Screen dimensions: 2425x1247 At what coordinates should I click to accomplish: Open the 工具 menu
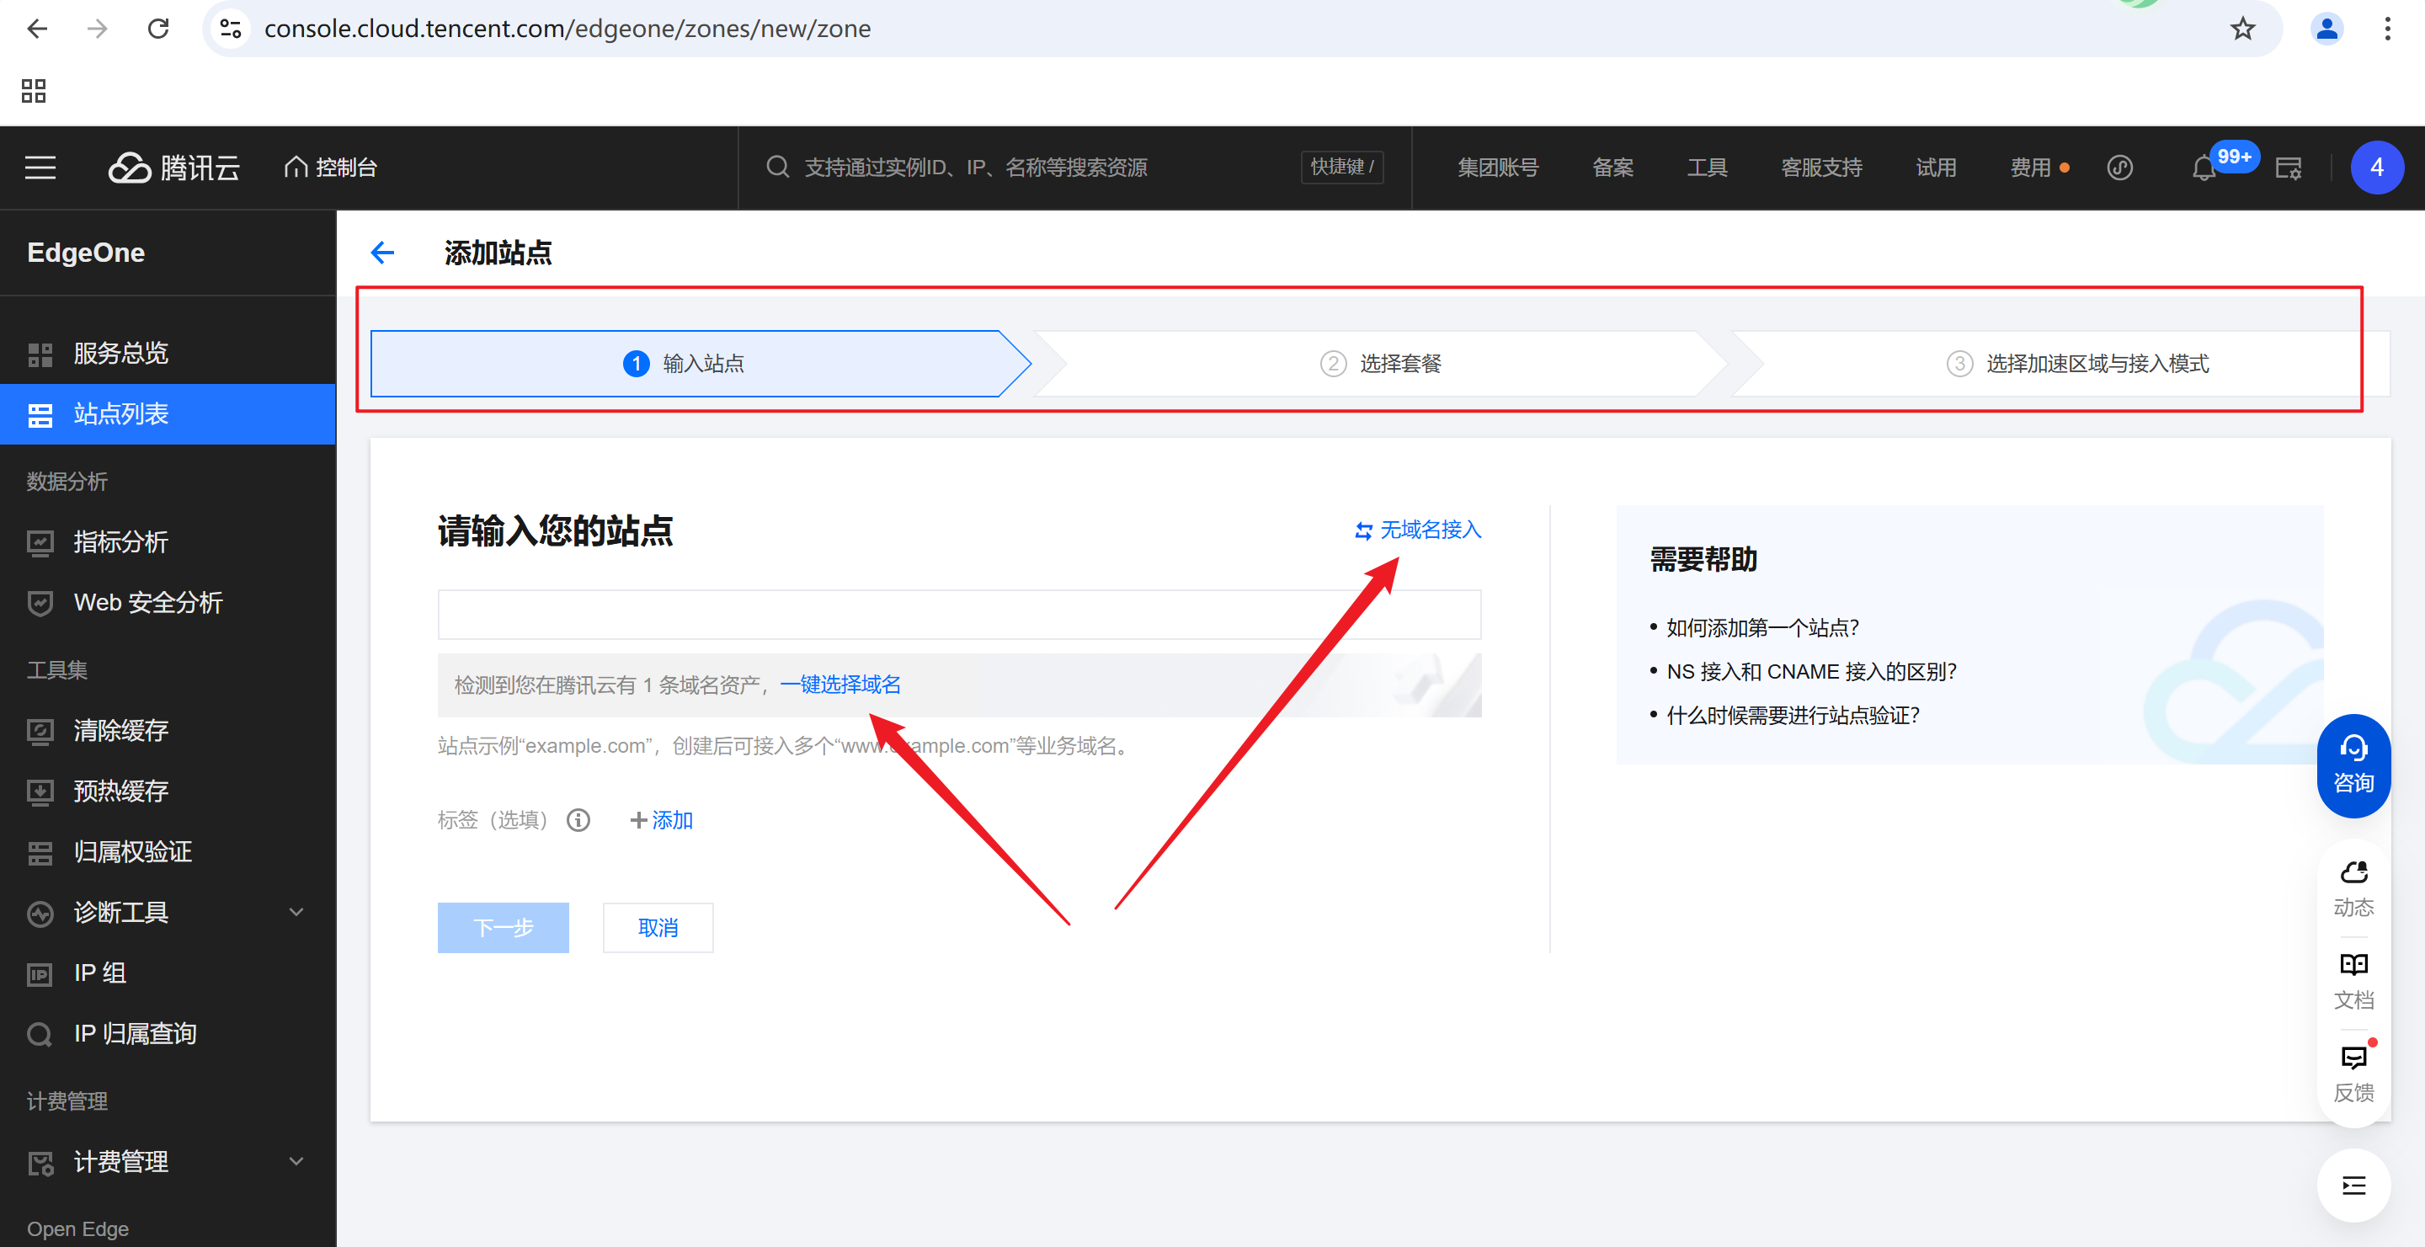[x=1707, y=168]
